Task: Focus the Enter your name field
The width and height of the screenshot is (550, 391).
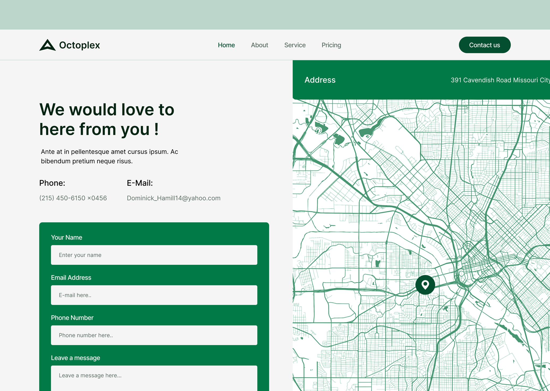Action: coord(154,255)
